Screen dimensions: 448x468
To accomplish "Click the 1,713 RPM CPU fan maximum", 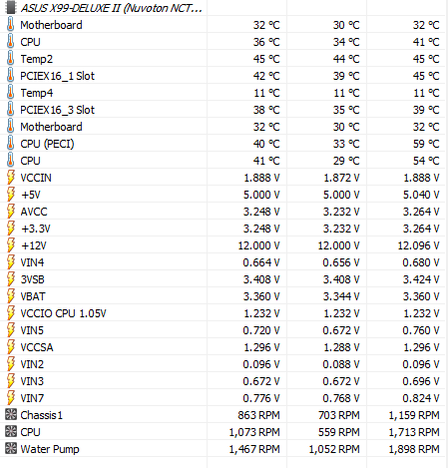I will 414,432.
